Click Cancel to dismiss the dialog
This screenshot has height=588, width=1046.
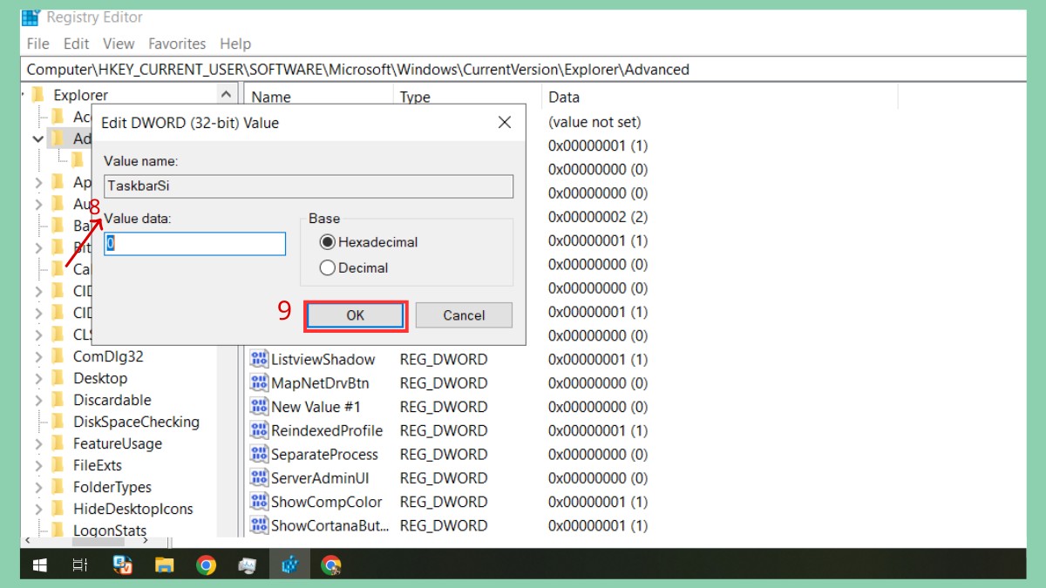pos(463,315)
